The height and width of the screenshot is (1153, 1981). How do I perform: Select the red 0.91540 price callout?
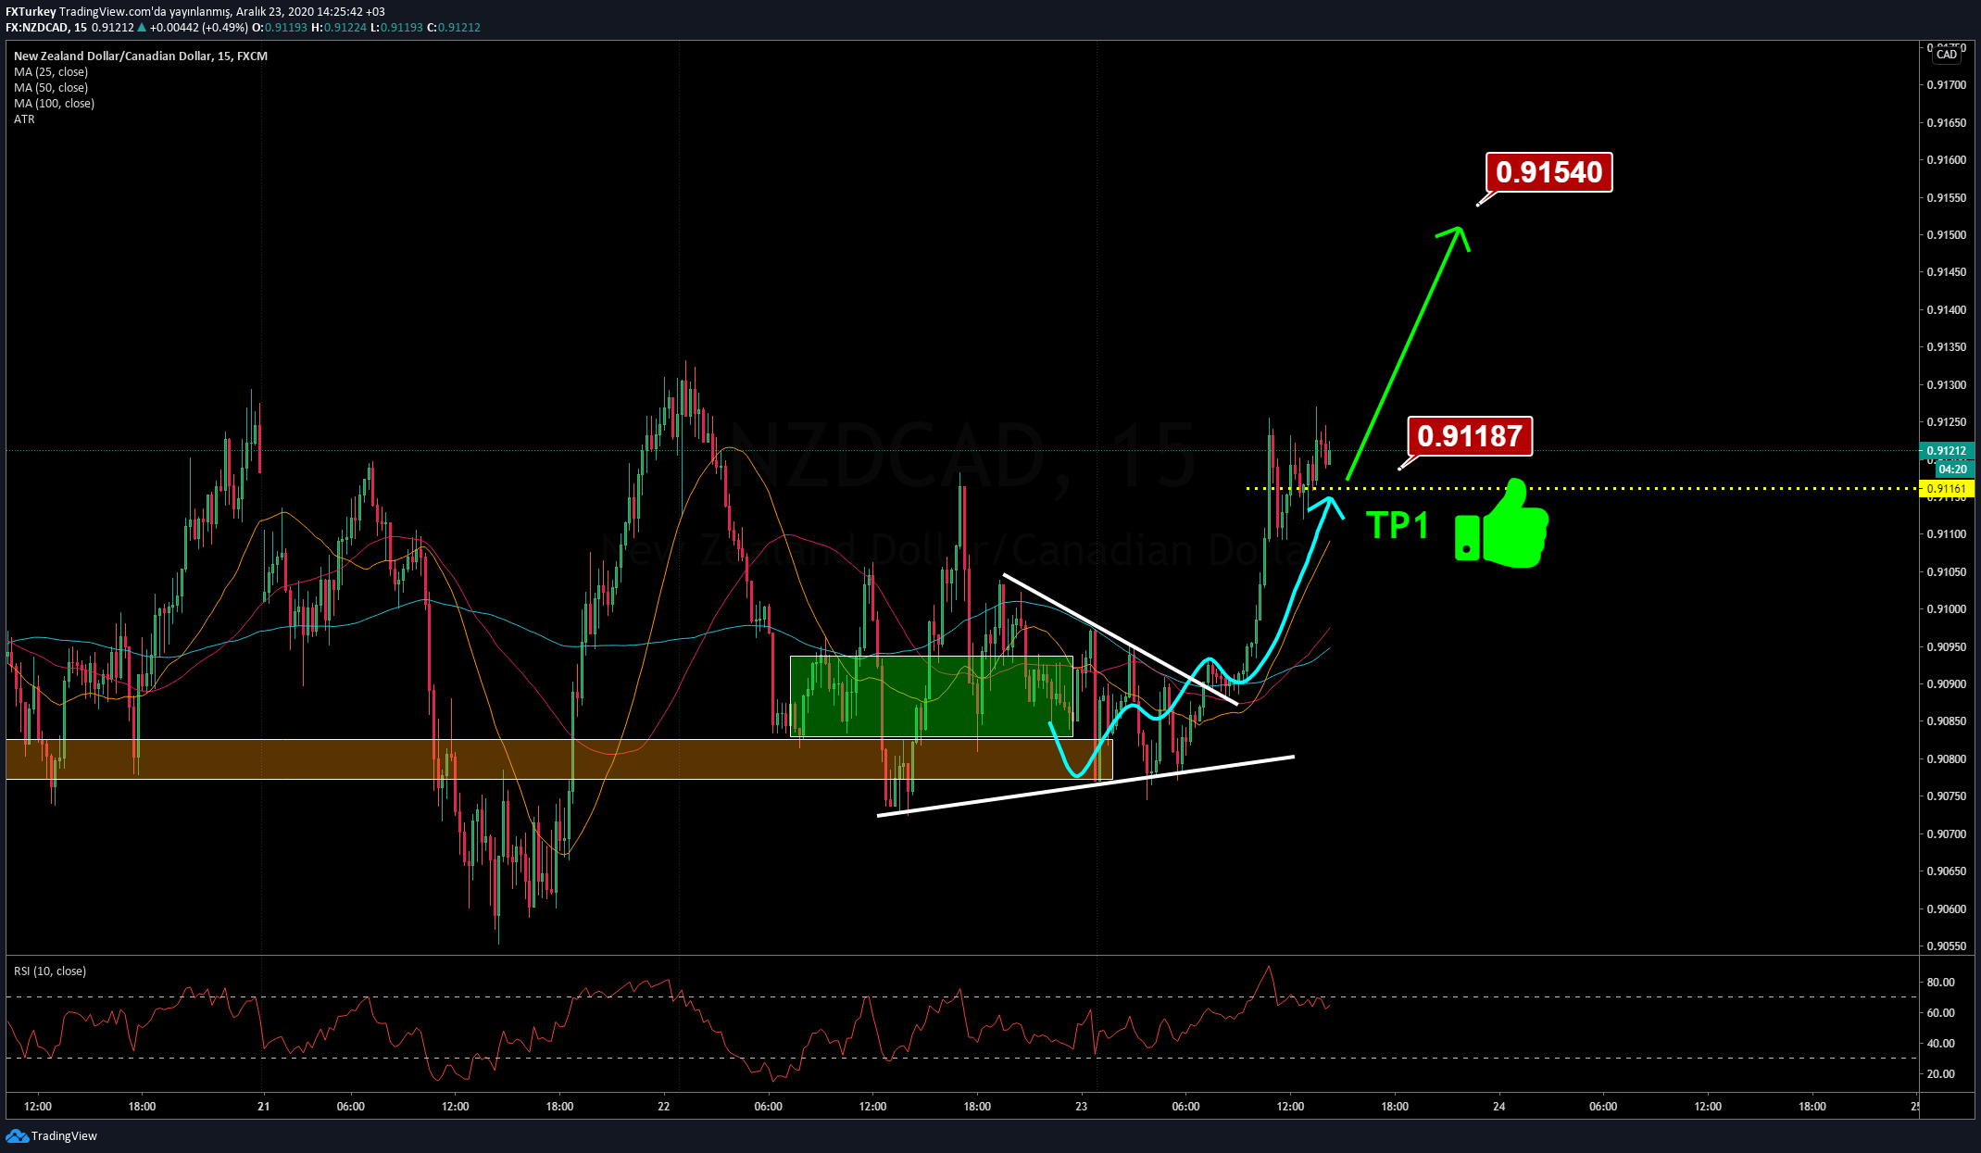click(1549, 172)
